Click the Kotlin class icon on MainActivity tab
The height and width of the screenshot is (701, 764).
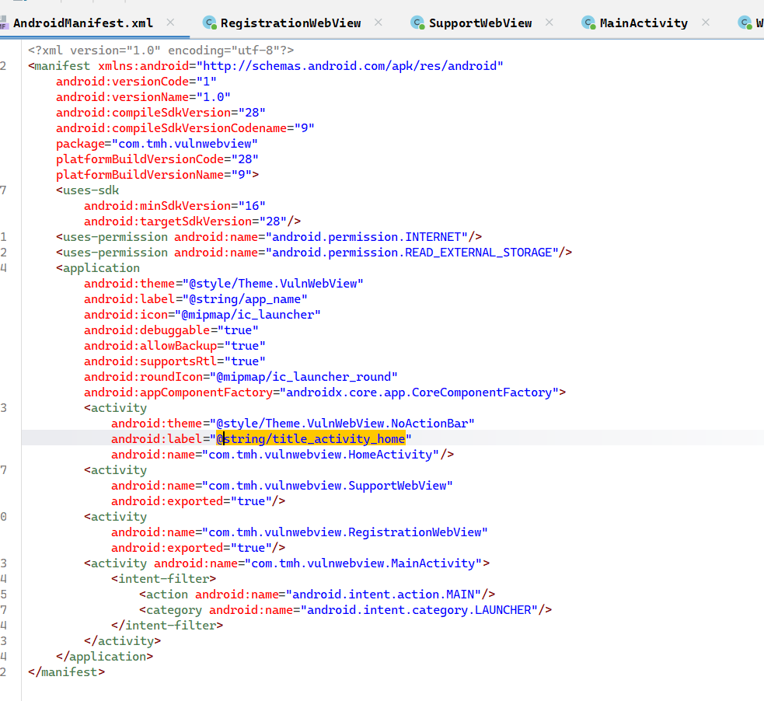pyautogui.click(x=588, y=23)
